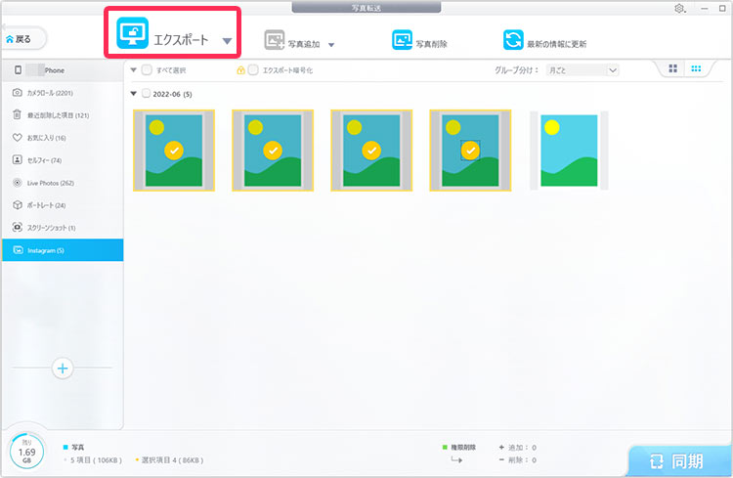Image resolution: width=733 pixels, height=478 pixels.
Task: Toggle the Select All (すべて選択) checkbox
Action: [147, 70]
